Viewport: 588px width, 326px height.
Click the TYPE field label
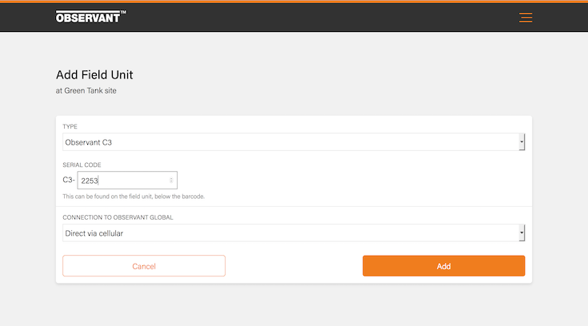tap(70, 126)
